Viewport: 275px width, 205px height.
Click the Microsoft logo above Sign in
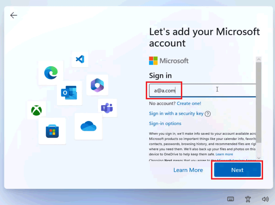[169, 61]
